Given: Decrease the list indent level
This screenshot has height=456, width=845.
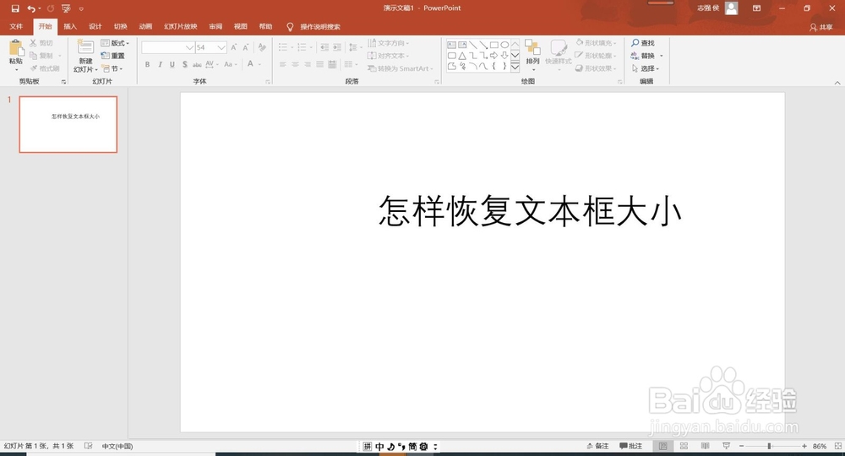Looking at the screenshot, I should click(324, 47).
